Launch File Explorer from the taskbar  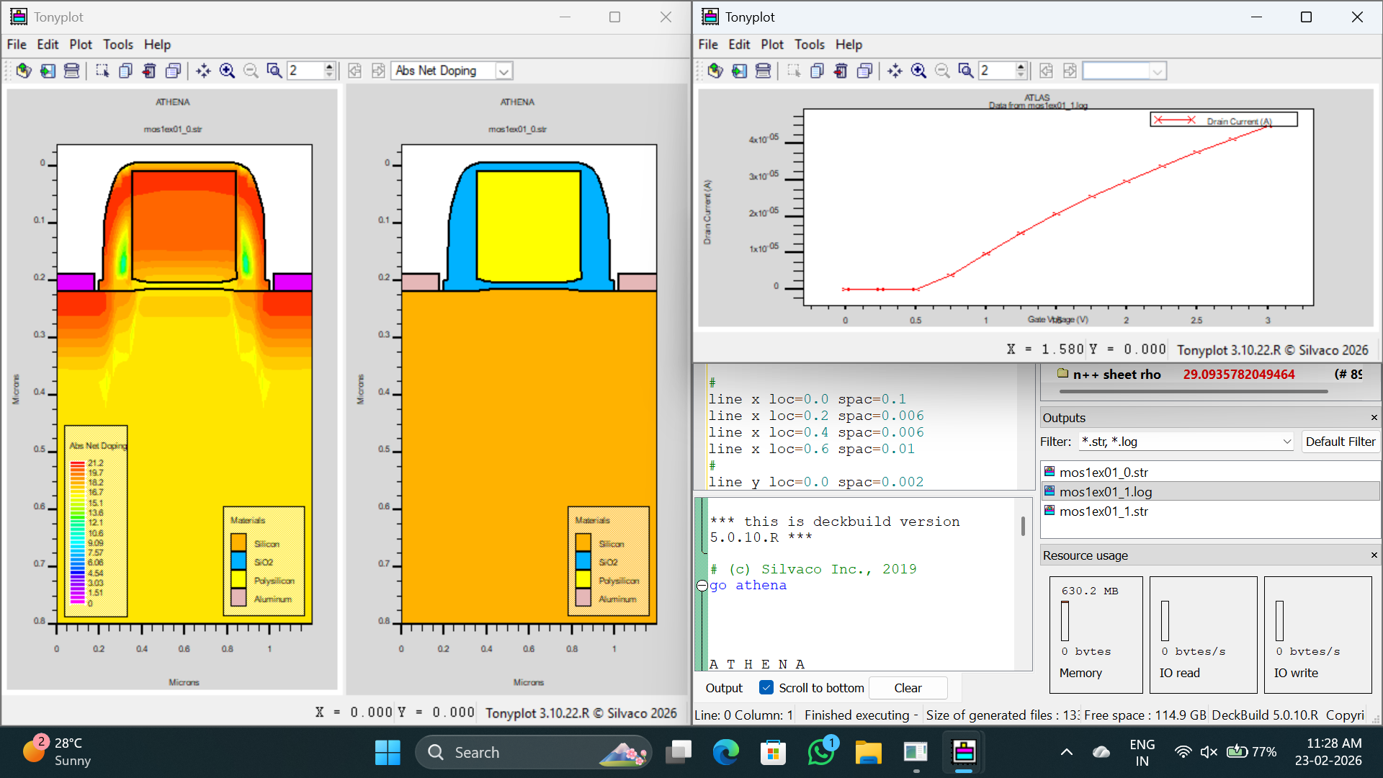(868, 752)
